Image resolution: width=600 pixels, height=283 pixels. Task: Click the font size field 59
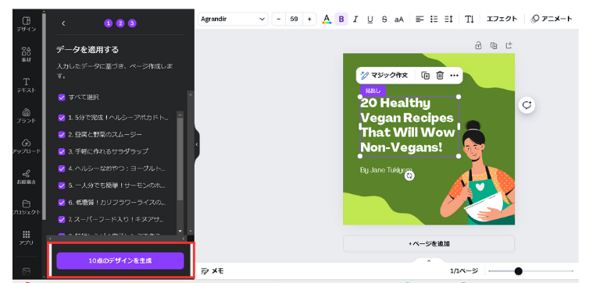pyautogui.click(x=294, y=19)
